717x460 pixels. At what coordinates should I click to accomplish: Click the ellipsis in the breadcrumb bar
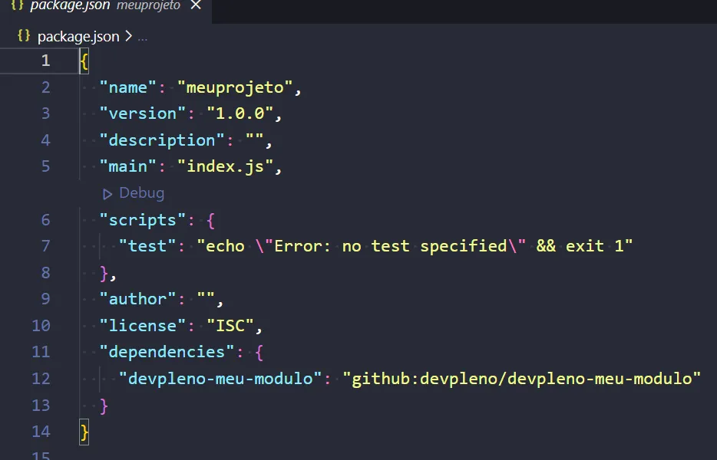tap(141, 38)
